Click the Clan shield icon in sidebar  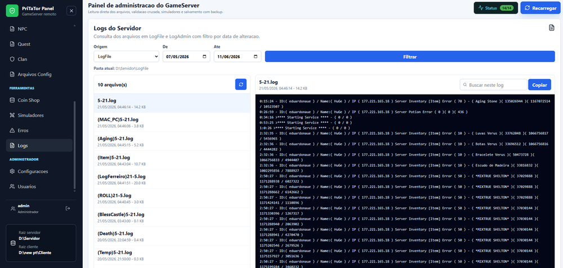point(12,59)
